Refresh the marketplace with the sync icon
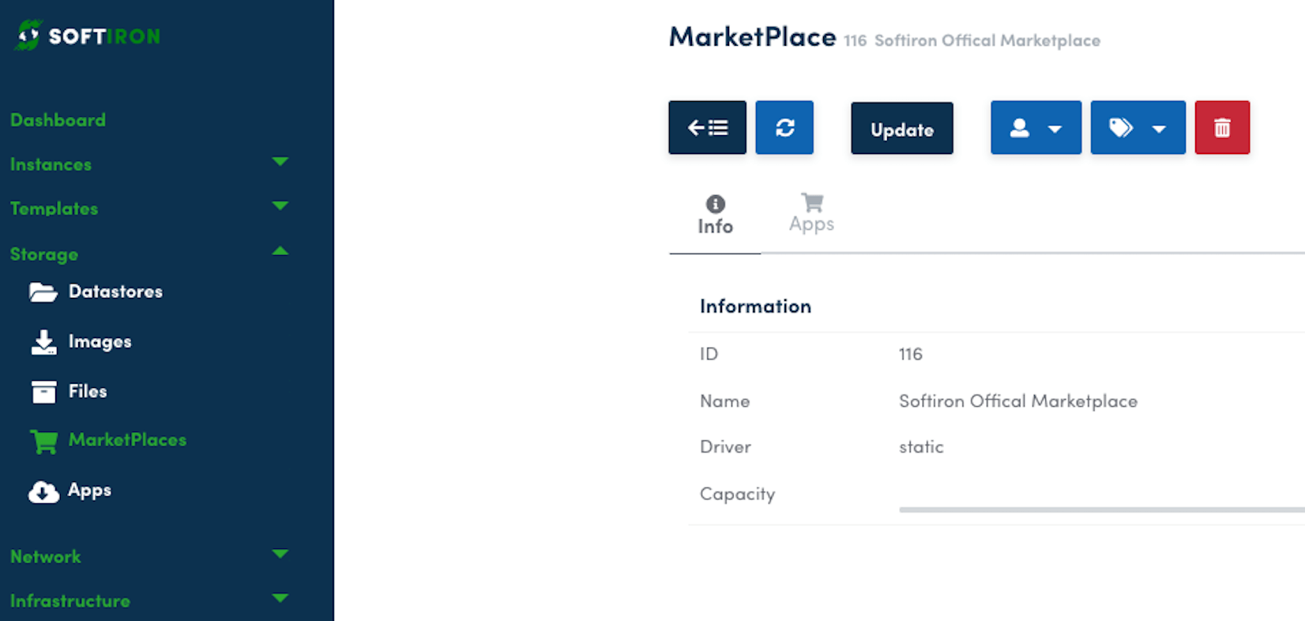Image resolution: width=1305 pixels, height=621 pixels. point(784,128)
